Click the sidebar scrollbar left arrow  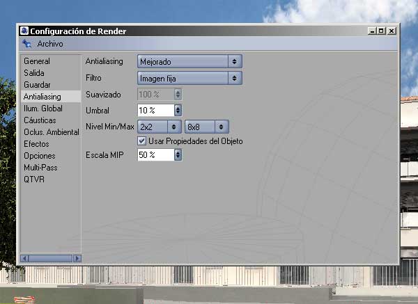pyautogui.click(x=24, y=258)
